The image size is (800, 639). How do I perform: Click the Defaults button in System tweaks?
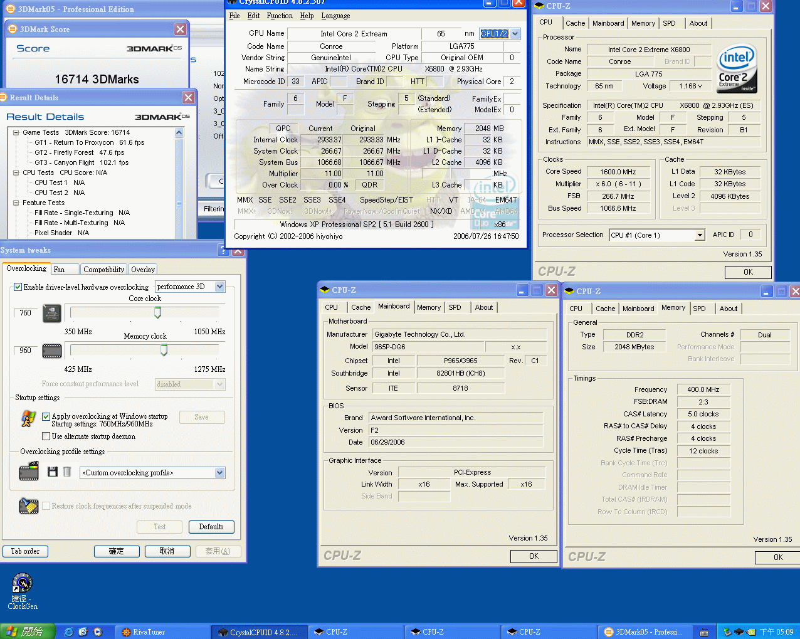tap(211, 527)
